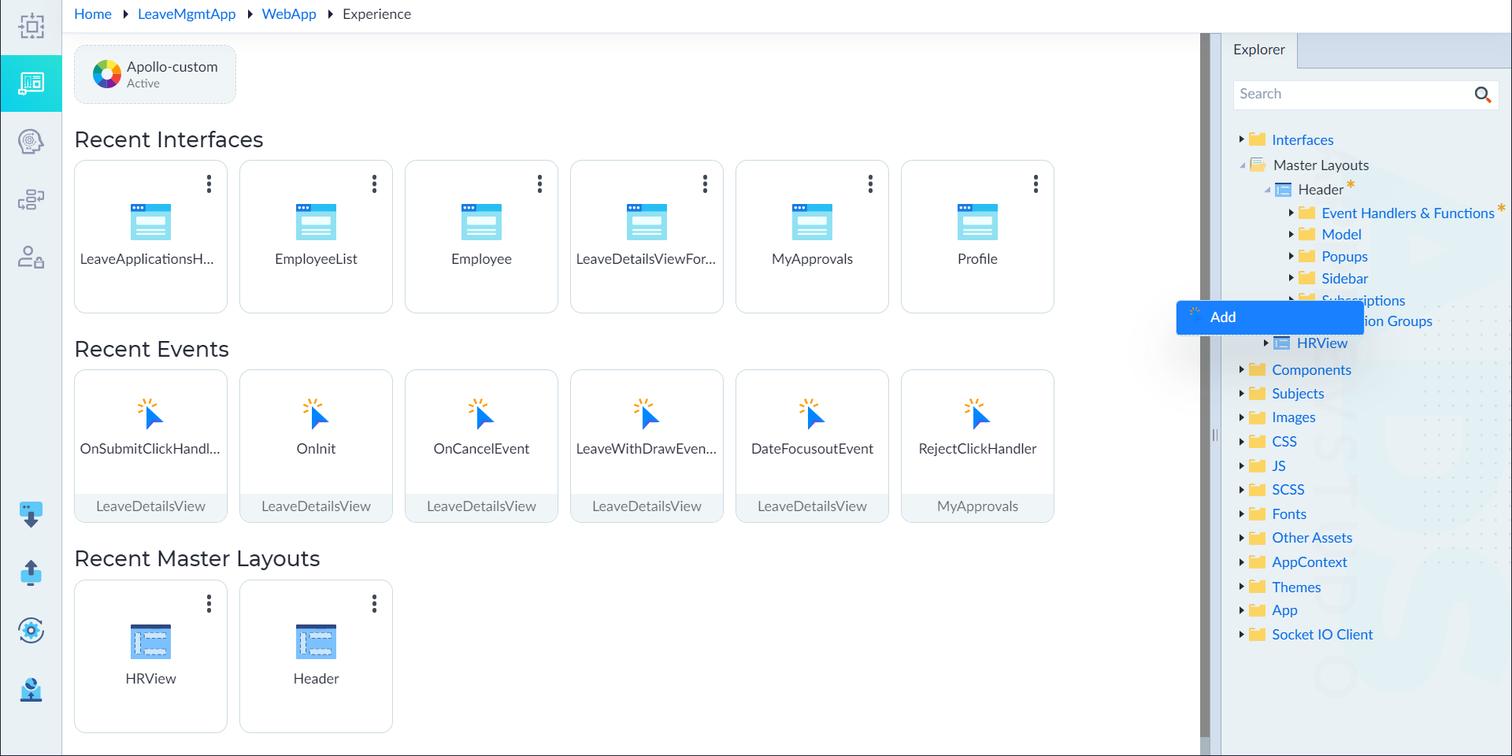Click the bottom user profile sidebar icon
The width and height of the screenshot is (1512, 756).
pos(31,689)
